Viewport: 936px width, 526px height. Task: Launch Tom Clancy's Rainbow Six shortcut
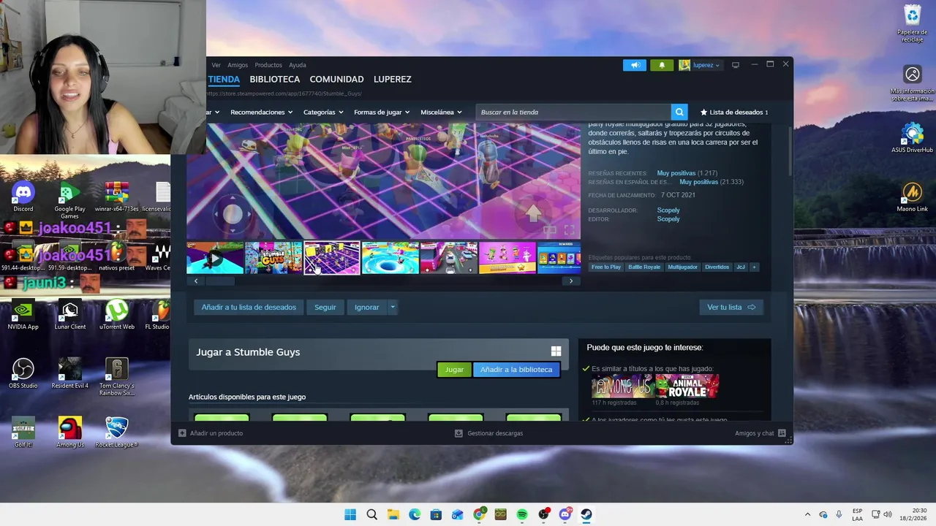click(x=117, y=377)
